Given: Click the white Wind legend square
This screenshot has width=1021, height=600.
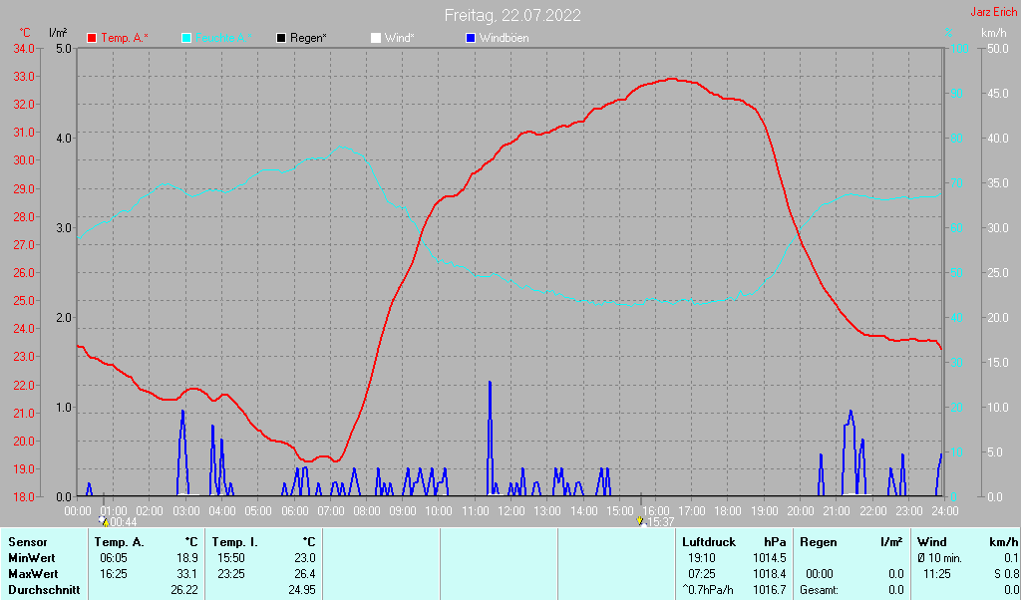Looking at the screenshot, I should [x=375, y=38].
